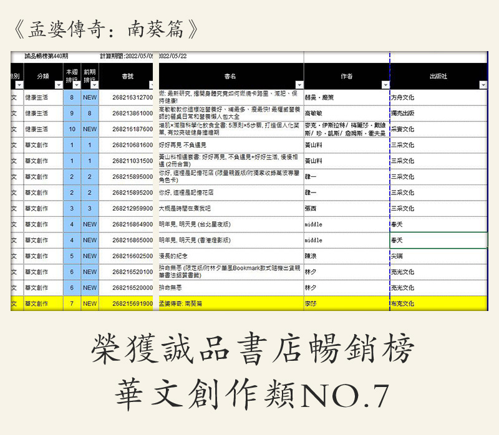This screenshot has height=435, width=499.
Task: Expand the 本週排行 filter arrow
Action: [x=76, y=85]
